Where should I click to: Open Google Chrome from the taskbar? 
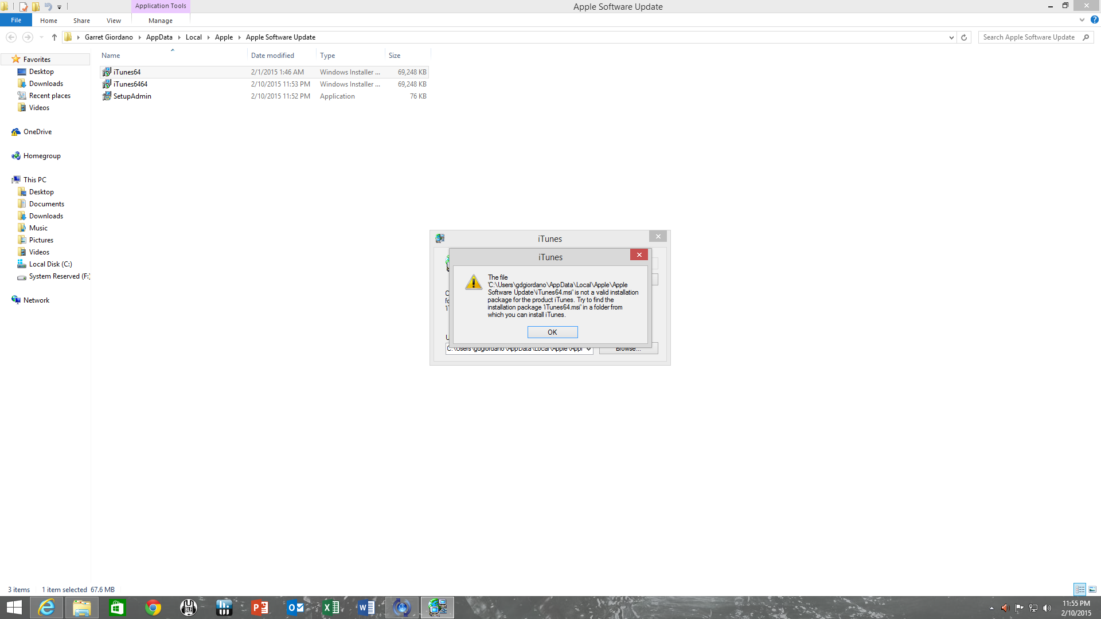(x=153, y=608)
